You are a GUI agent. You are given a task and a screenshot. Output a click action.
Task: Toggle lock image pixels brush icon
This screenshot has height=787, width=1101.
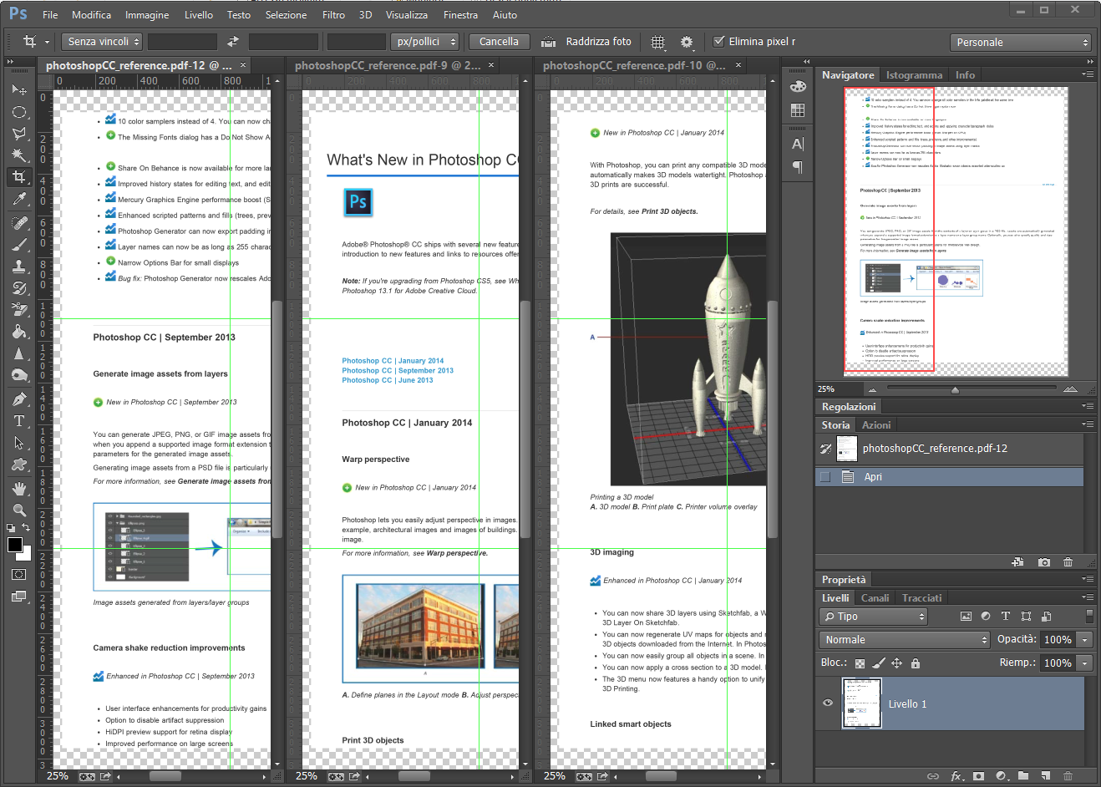pyautogui.click(x=878, y=663)
